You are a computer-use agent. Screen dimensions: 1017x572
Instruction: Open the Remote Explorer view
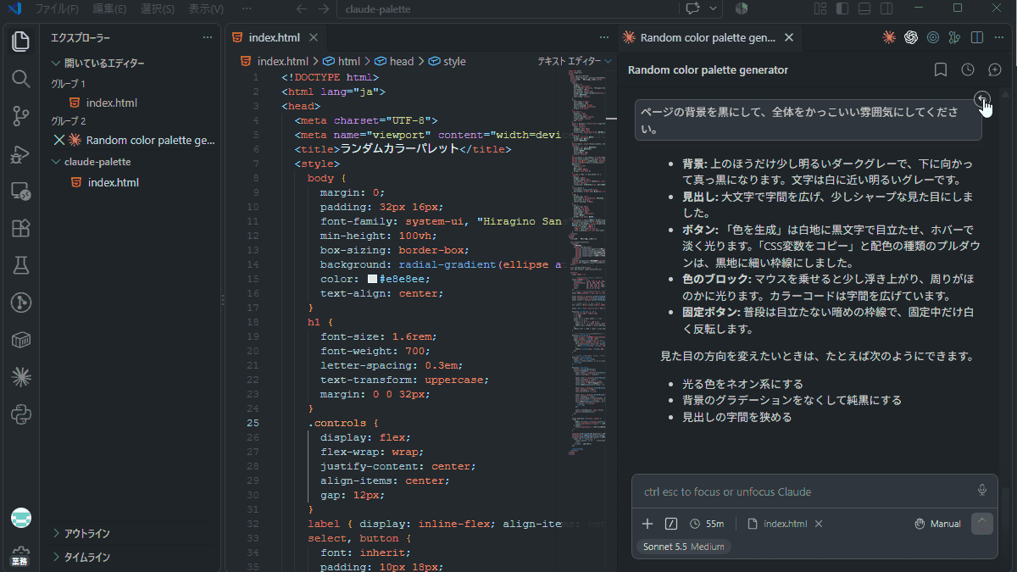[21, 192]
